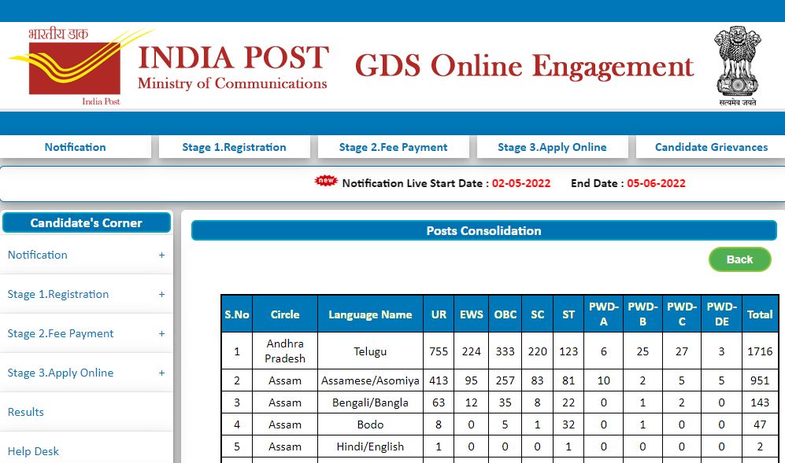Click the total value 143

[x=760, y=402]
